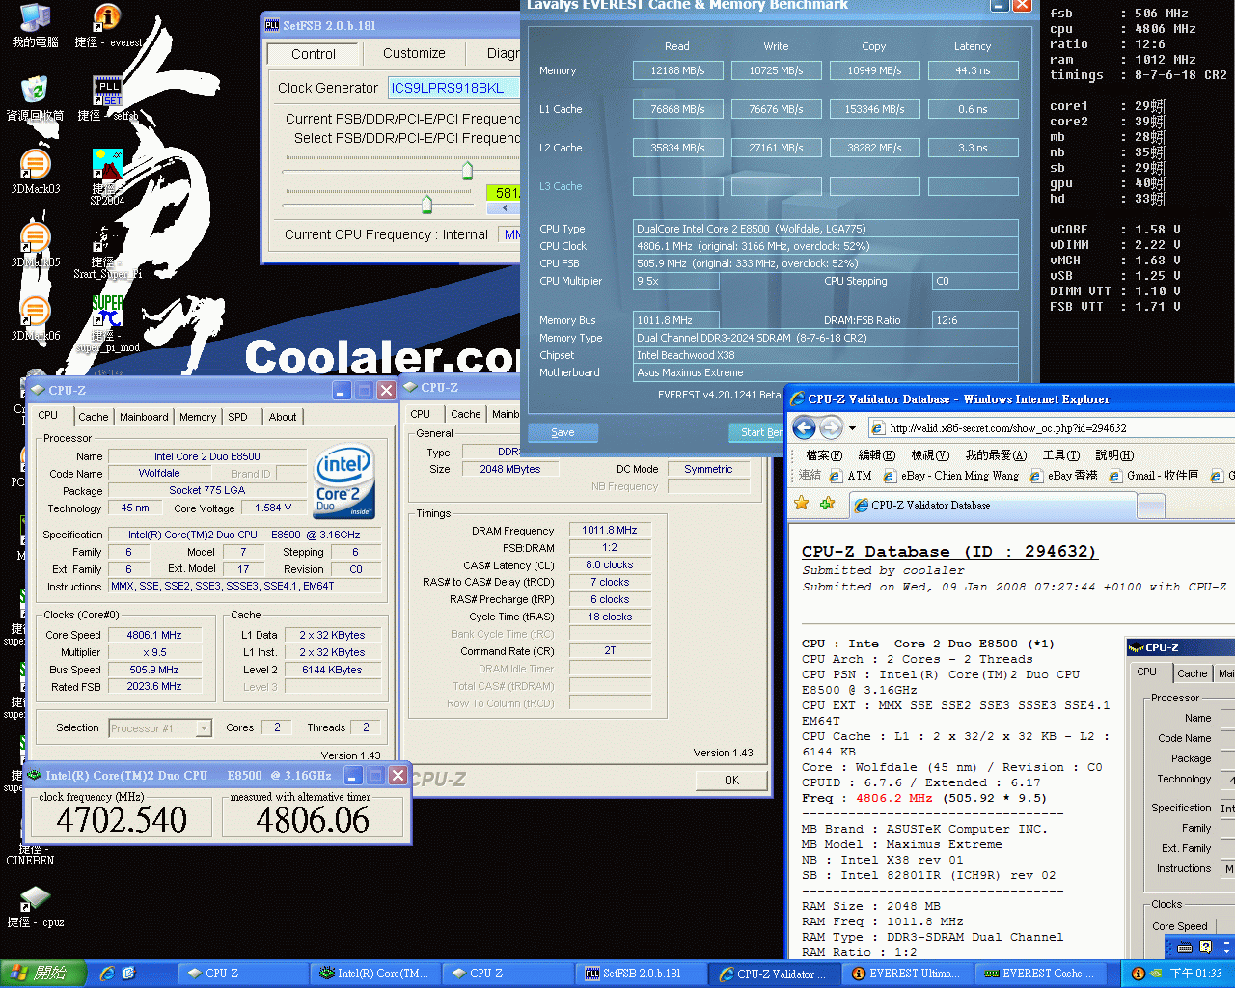Select the Recycle Bin desktop icon
The width and height of the screenshot is (1235, 988).
tap(35, 93)
